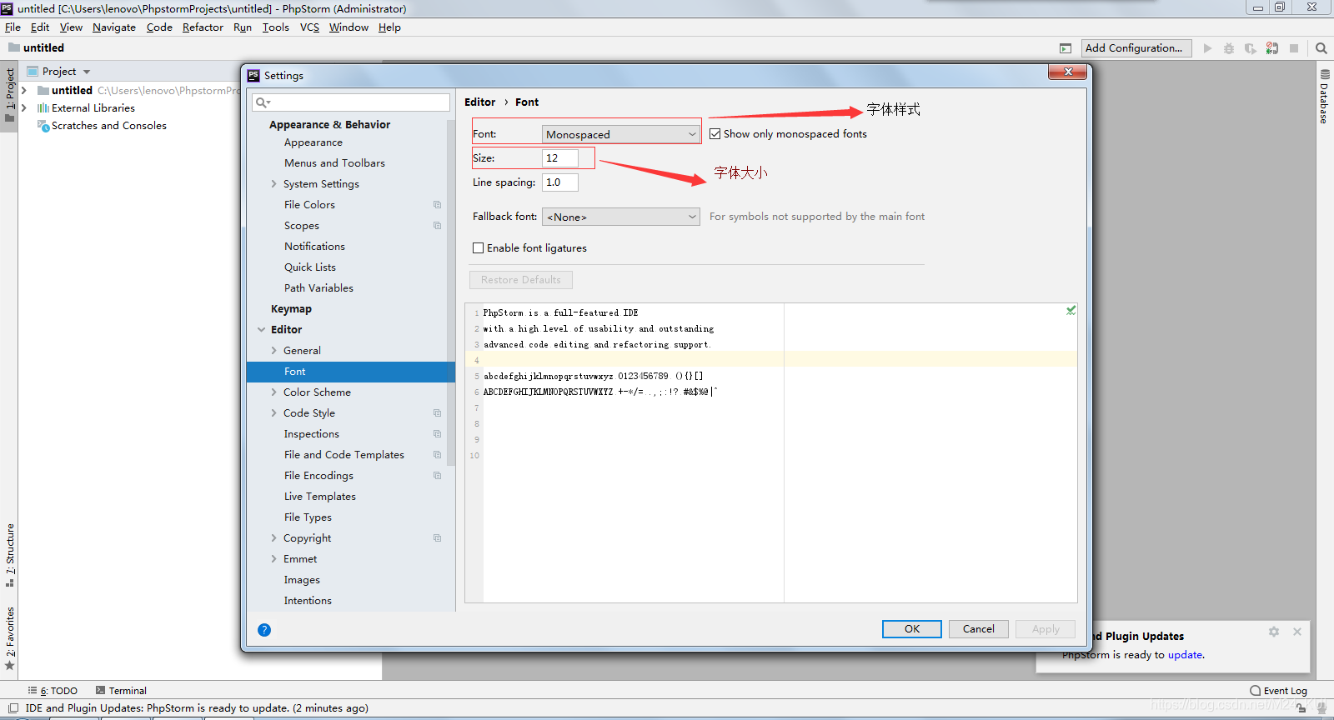Toggle Show only monospaced fonts checkbox

715,133
